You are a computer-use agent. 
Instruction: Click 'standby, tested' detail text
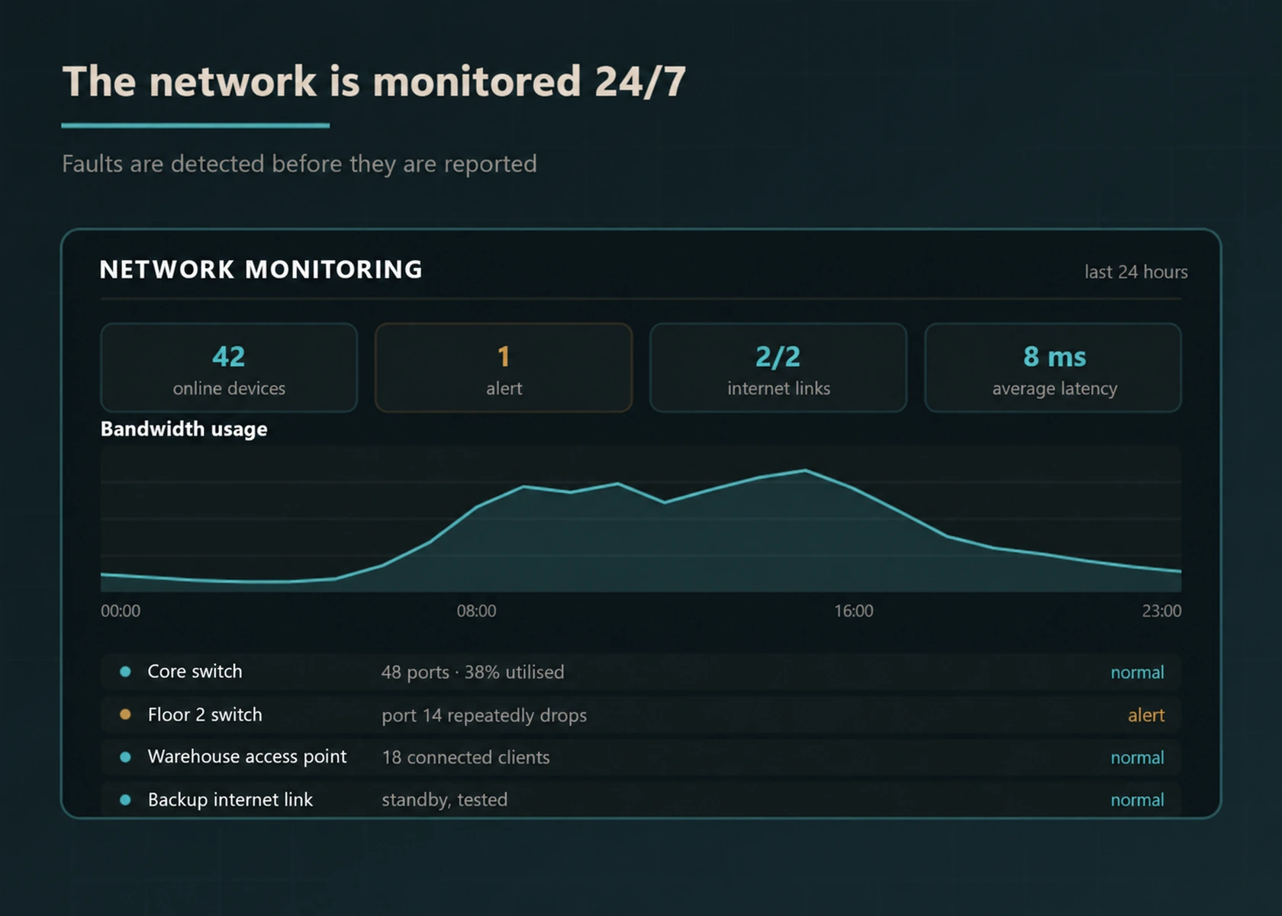pos(444,800)
